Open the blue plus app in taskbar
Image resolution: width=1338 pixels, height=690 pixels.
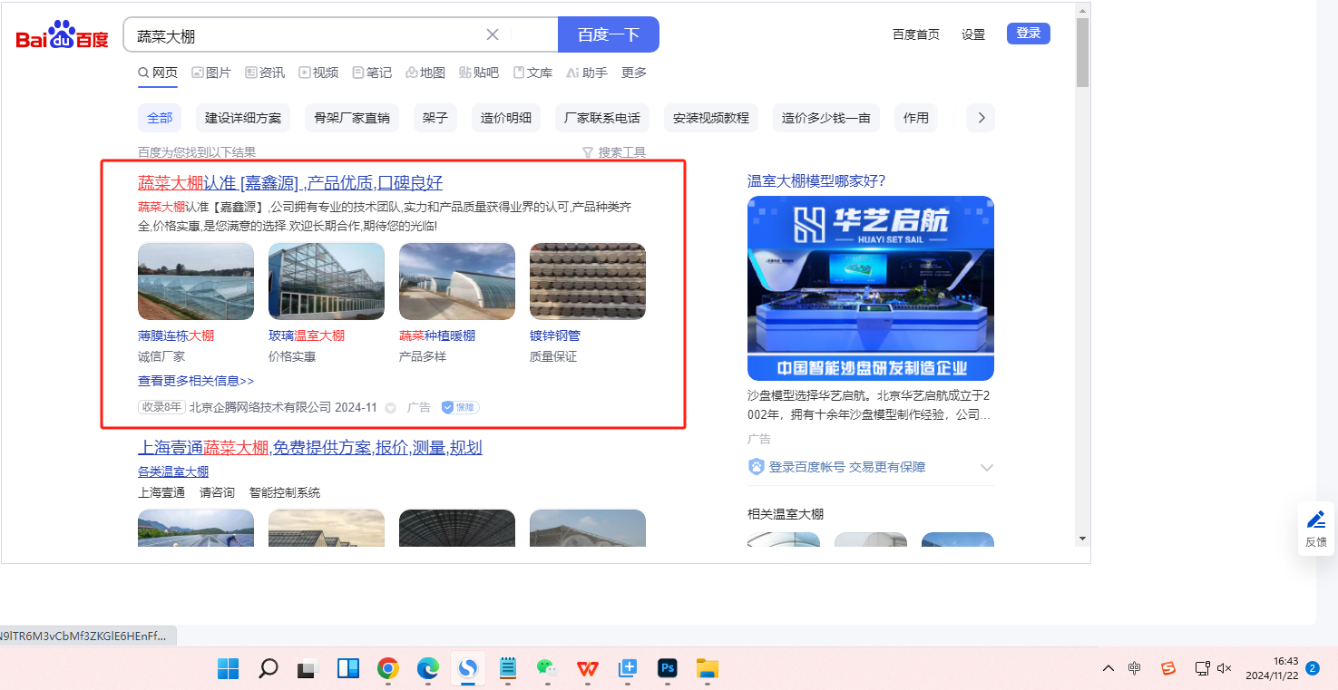tap(628, 669)
